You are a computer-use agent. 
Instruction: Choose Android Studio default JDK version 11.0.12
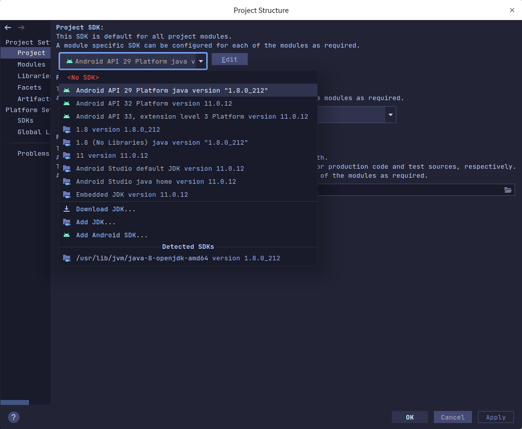[188, 168]
